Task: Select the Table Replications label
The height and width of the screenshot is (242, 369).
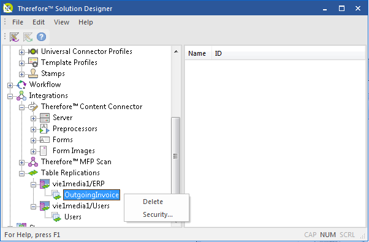Action: click(x=70, y=173)
